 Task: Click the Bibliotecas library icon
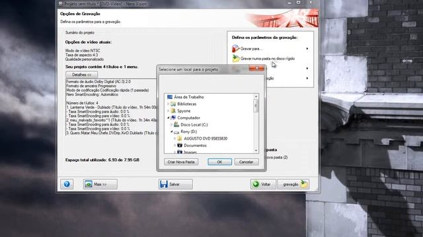pyautogui.click(x=173, y=104)
